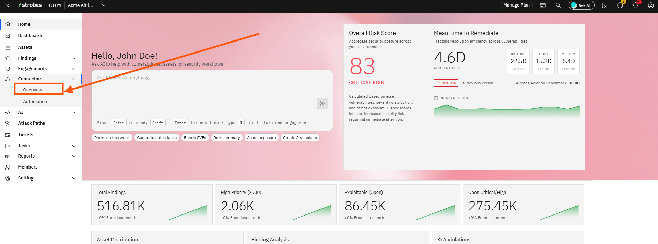The height and width of the screenshot is (244, 658).
Task: Click the Attack Paths icon
Action: point(8,123)
